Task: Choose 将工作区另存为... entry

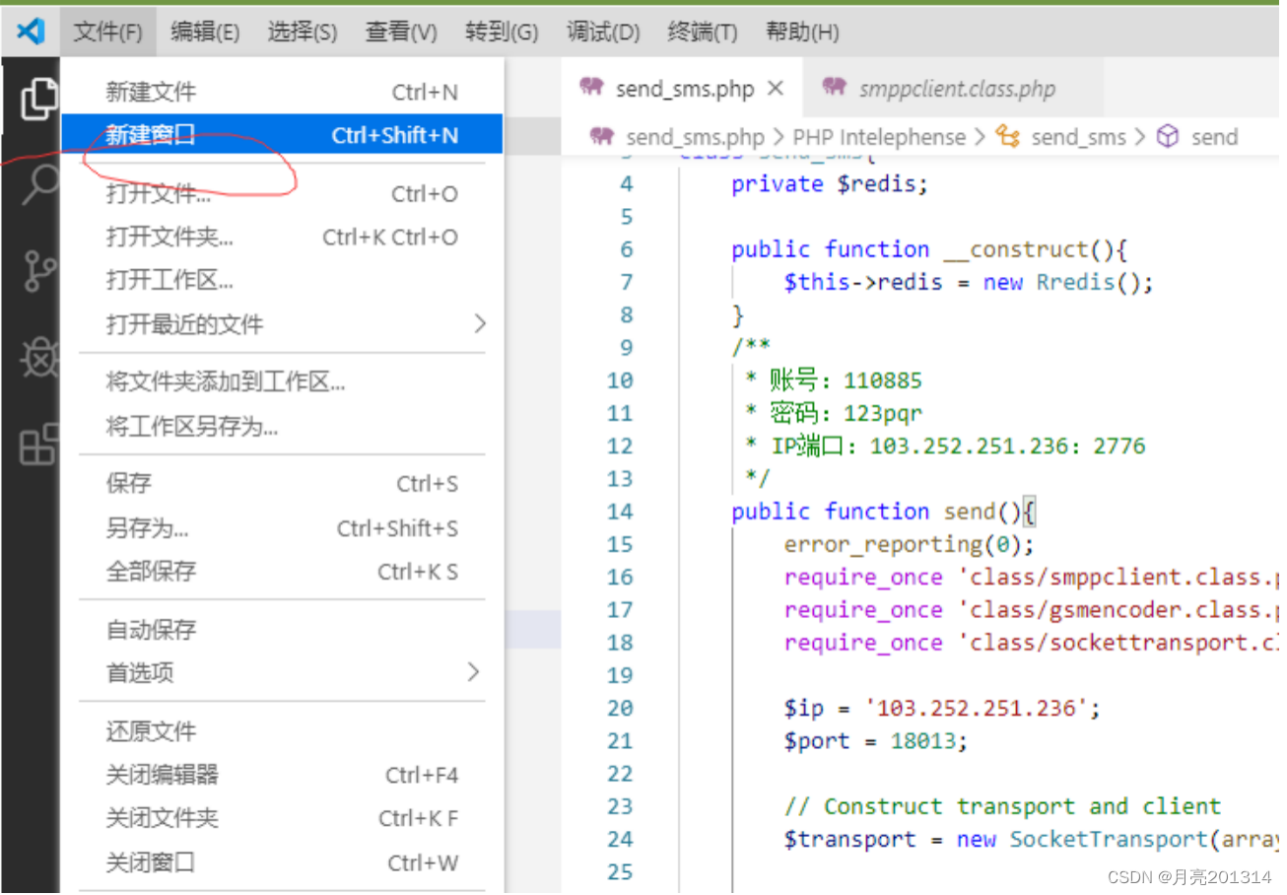Action: coord(282,427)
